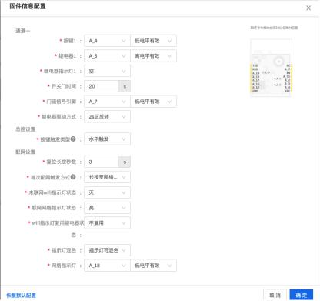Open 按键1 pin dropdown showing A_4
The width and height of the screenshot is (320, 301).
point(107,41)
